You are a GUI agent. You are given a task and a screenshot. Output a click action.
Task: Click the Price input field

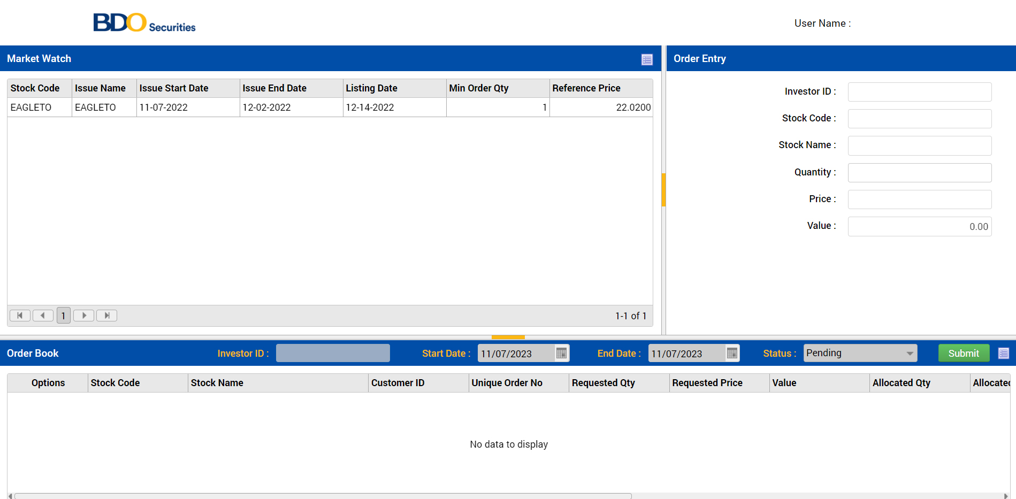[x=919, y=199]
